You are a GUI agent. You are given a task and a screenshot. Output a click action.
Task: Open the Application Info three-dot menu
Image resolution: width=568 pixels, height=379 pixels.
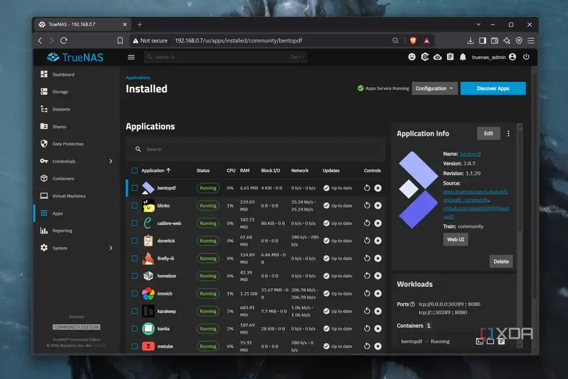click(x=508, y=134)
